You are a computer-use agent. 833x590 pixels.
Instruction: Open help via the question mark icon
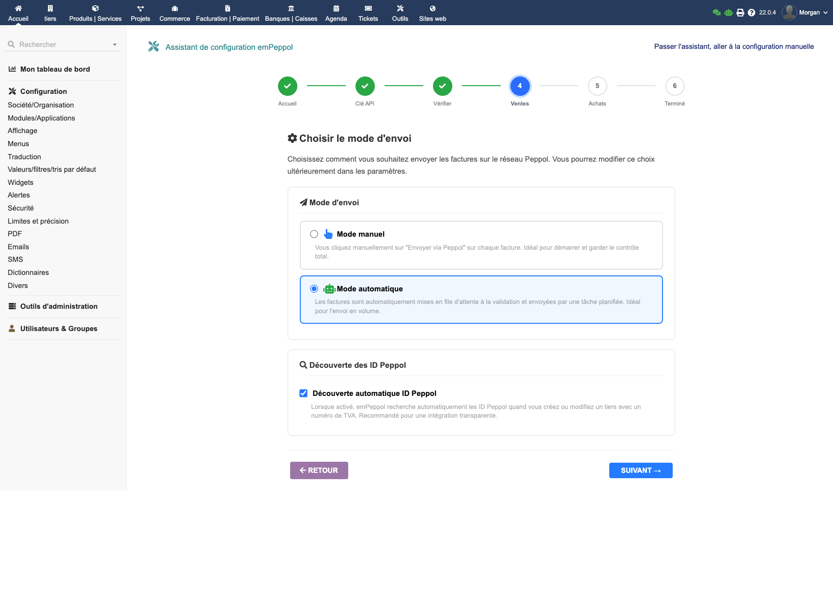point(751,13)
